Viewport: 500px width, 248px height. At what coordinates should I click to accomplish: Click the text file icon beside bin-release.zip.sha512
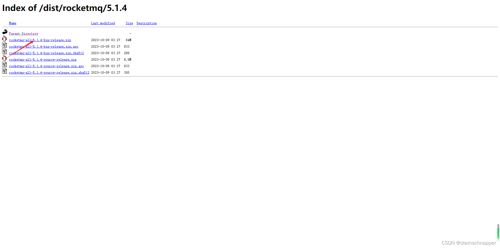[4, 52]
